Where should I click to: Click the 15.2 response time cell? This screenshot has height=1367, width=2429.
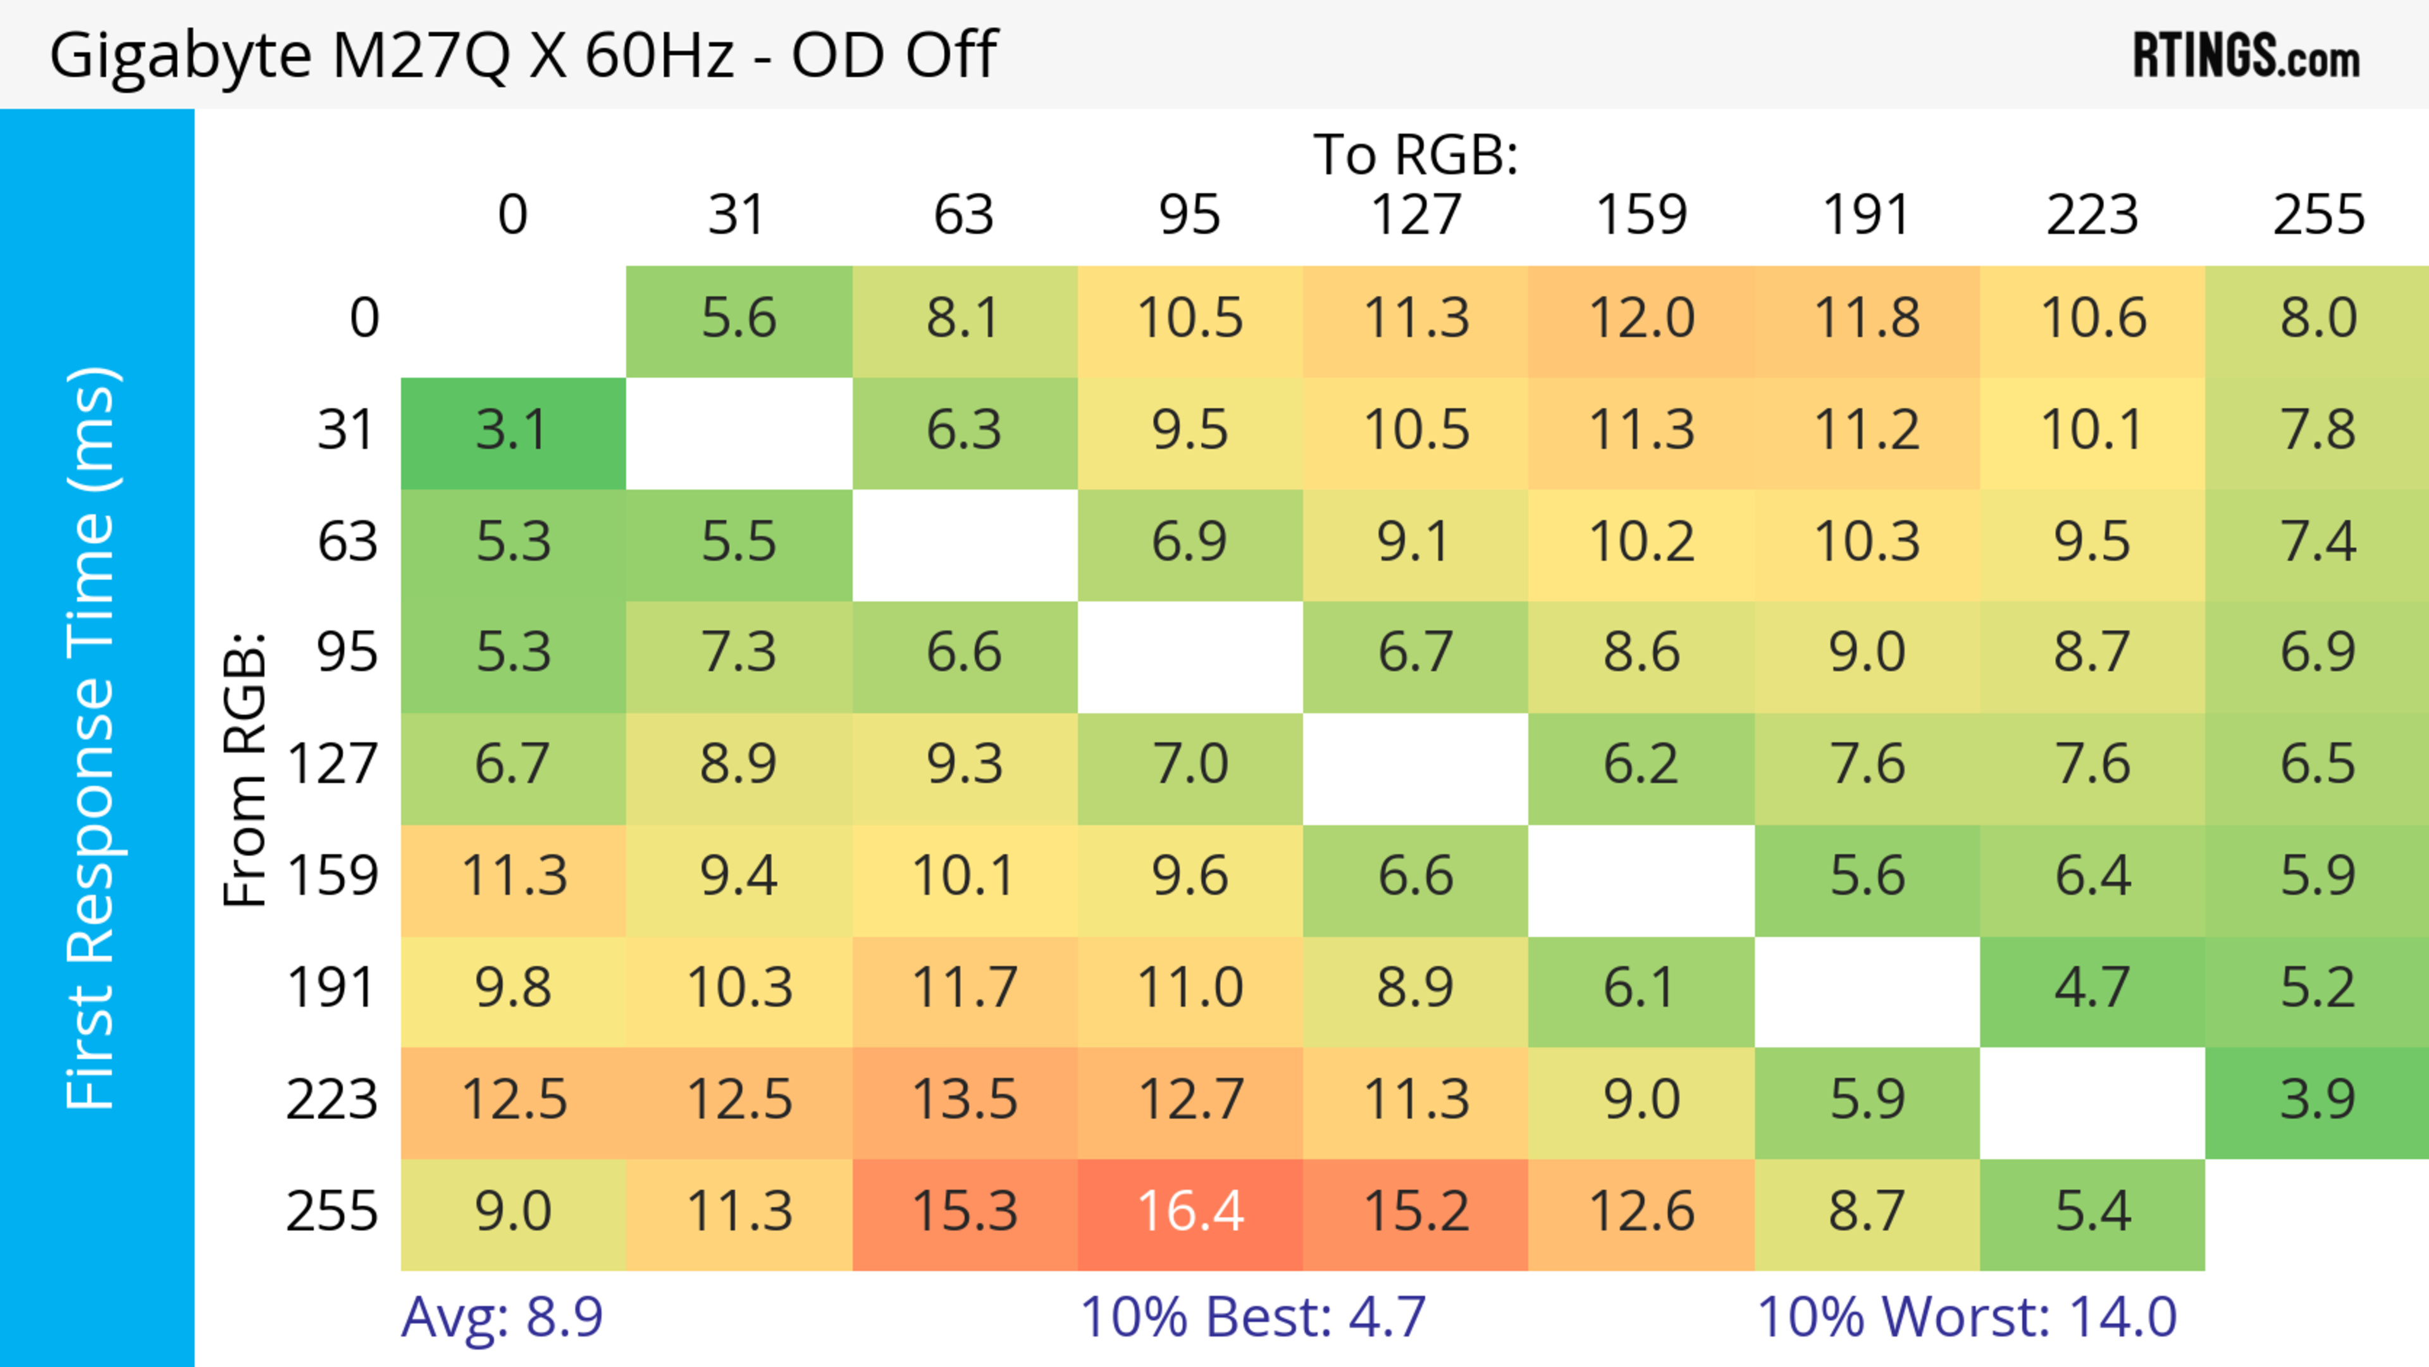1416,1211
